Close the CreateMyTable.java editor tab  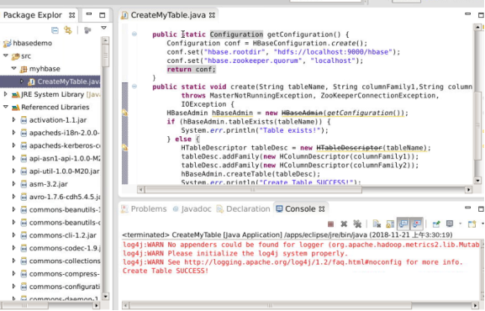coord(212,15)
